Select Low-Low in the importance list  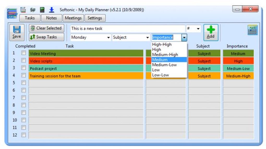tap(169, 75)
